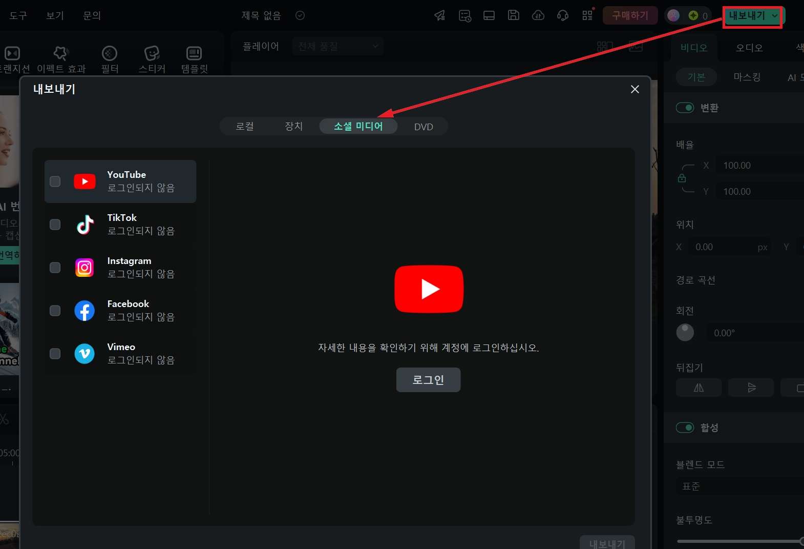The image size is (804, 549).
Task: Open the message list icon in top bar
Action: [x=465, y=16]
